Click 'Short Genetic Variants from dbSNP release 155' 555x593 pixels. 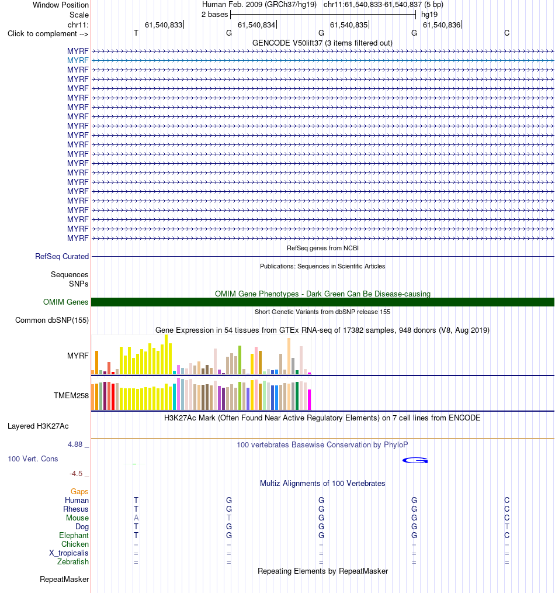coord(322,312)
